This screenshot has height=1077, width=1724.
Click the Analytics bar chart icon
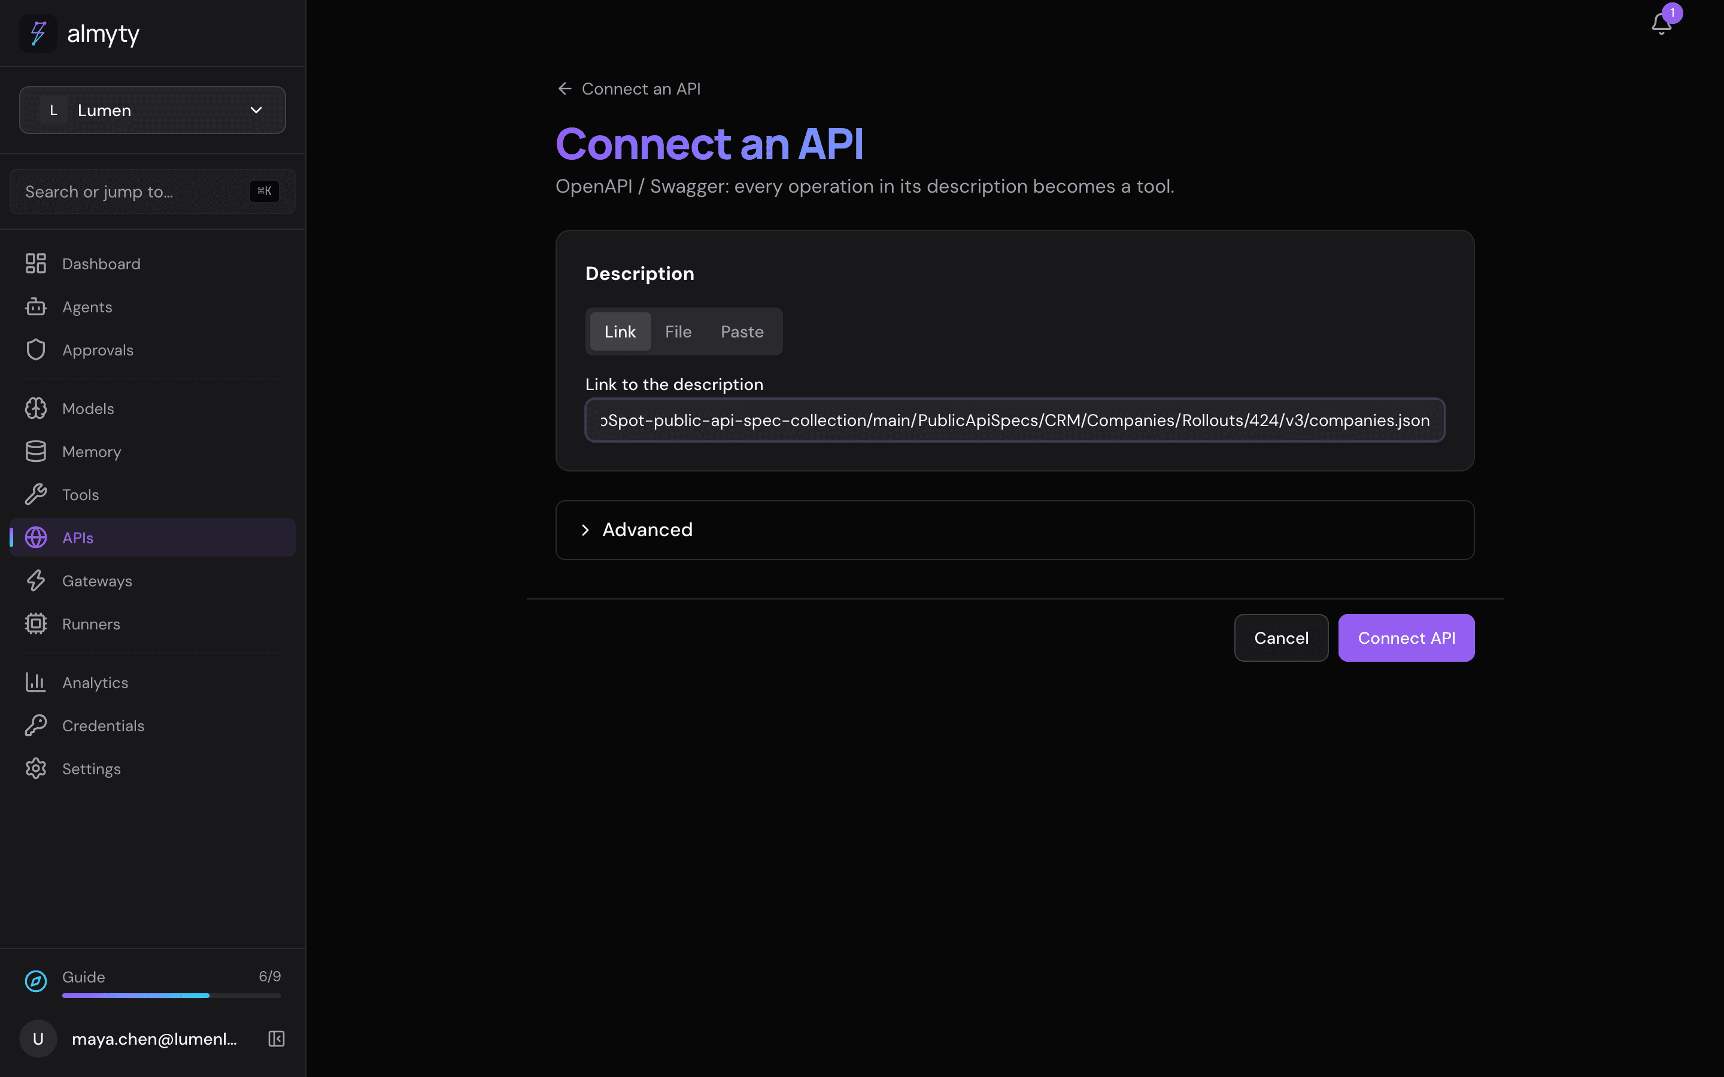tap(36, 682)
